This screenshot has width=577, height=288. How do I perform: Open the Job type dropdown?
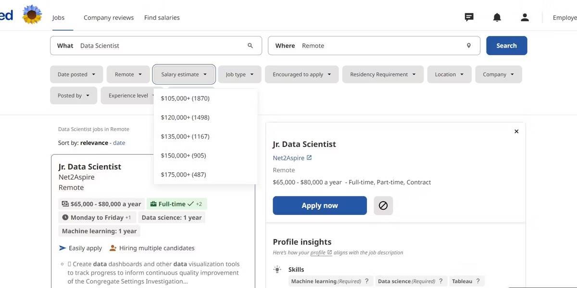point(239,74)
